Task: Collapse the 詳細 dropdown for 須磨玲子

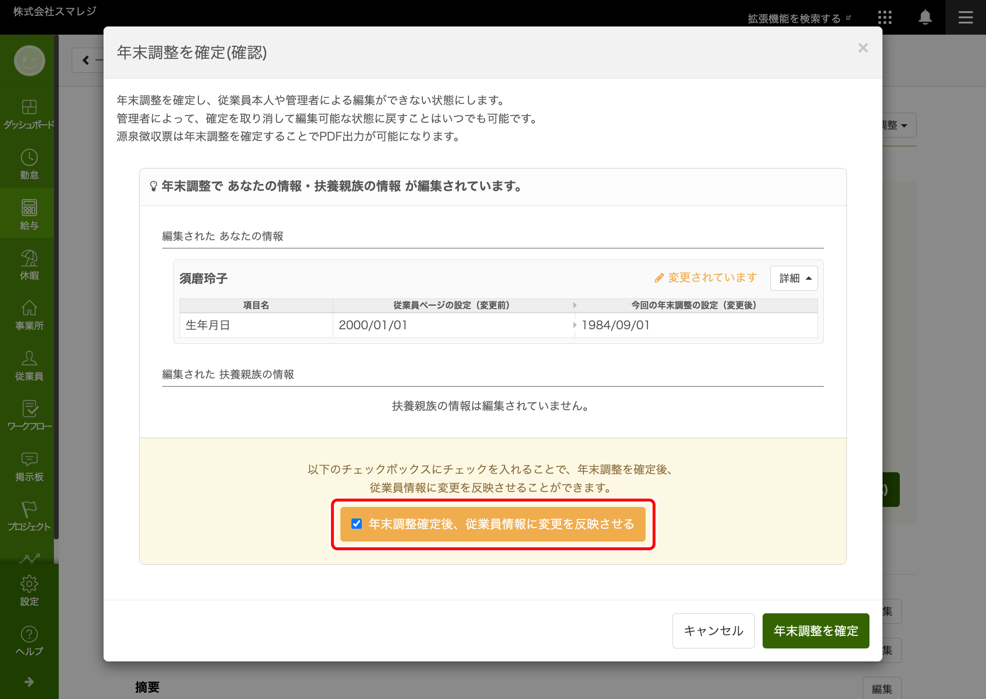Action: coord(793,278)
